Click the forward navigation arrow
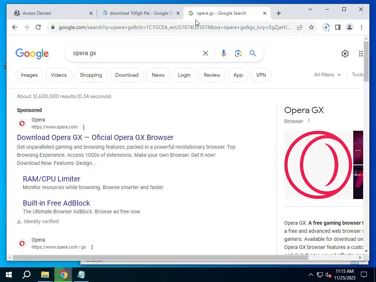376x282 pixels. coord(26,27)
